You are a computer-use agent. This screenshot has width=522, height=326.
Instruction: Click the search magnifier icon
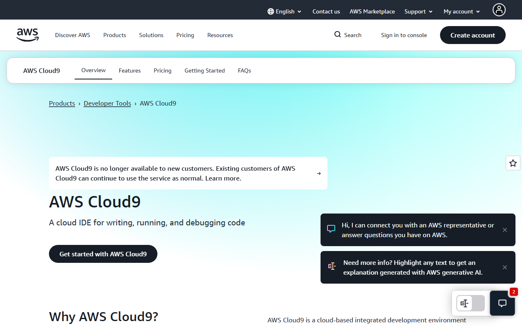pos(338,35)
